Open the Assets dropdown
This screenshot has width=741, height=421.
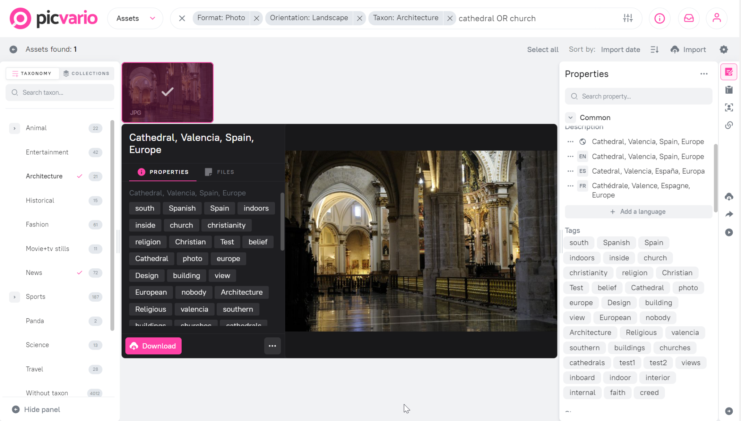click(135, 18)
